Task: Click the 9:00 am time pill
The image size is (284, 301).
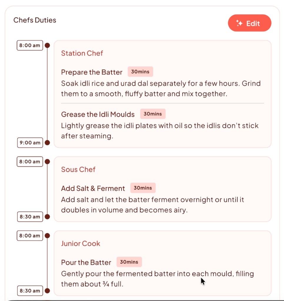Action: click(x=29, y=143)
